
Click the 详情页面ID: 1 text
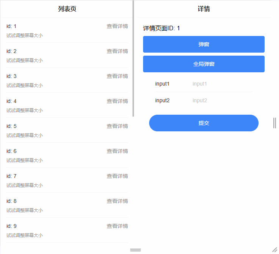pos(161,28)
